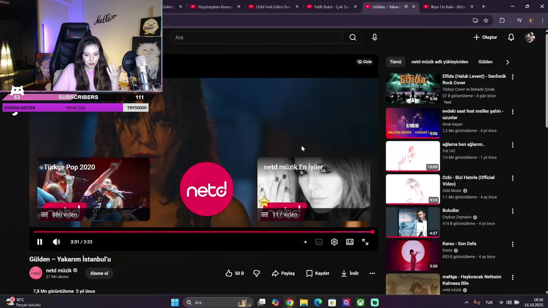Viewport: 548px width, 308px height.
Task: Subscribe with the Abone ol button
Action: pyautogui.click(x=99, y=273)
